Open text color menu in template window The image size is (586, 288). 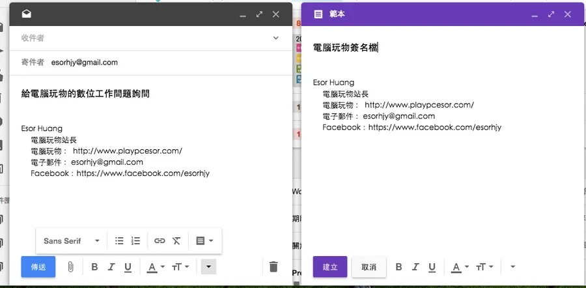460,267
